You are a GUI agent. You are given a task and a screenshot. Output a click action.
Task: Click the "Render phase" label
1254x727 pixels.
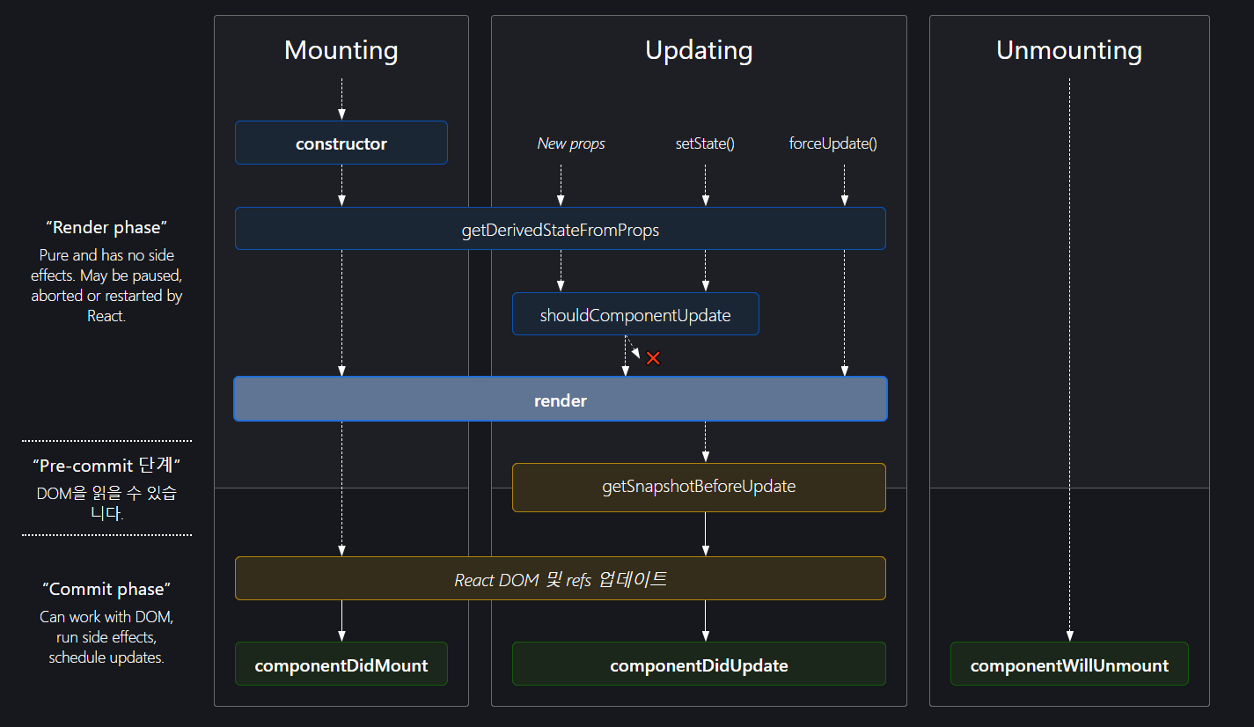106,227
